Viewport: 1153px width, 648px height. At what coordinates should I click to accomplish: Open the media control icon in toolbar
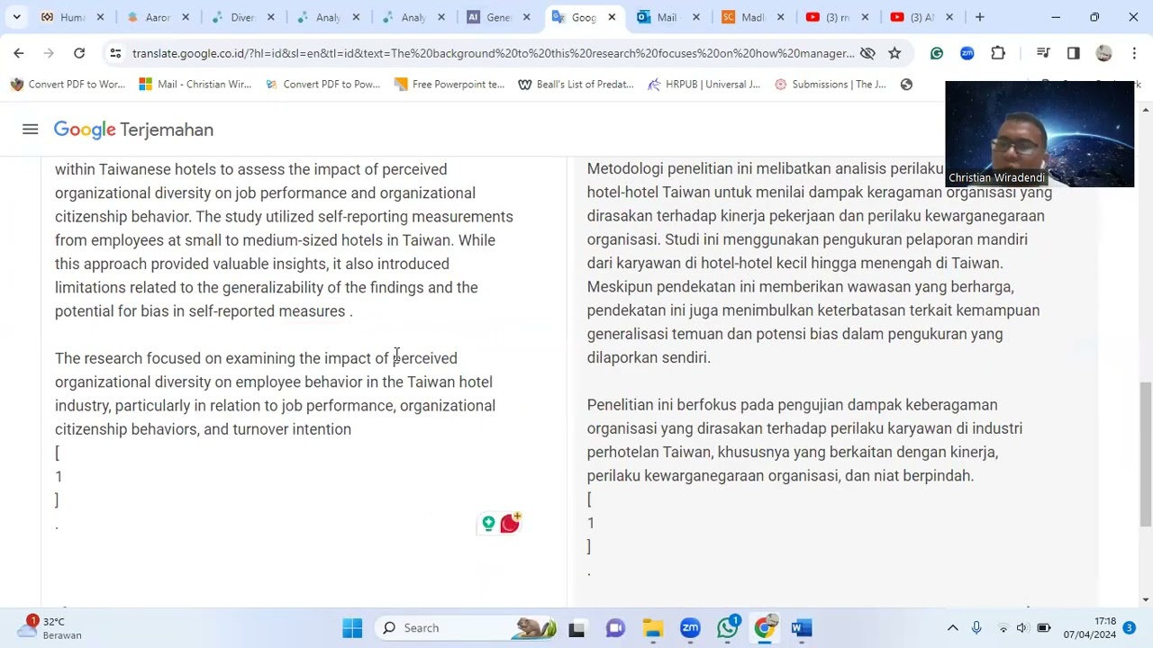pyautogui.click(x=1043, y=53)
